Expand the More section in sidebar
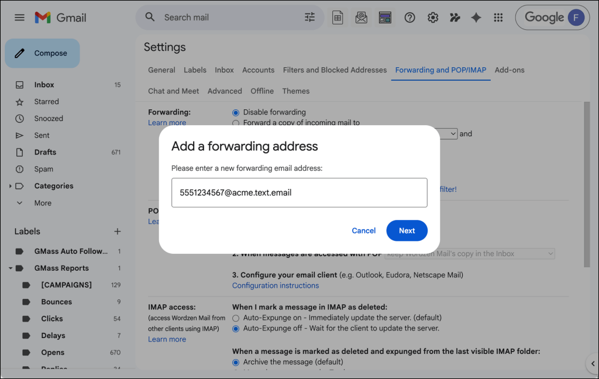The width and height of the screenshot is (599, 379). coord(20,203)
